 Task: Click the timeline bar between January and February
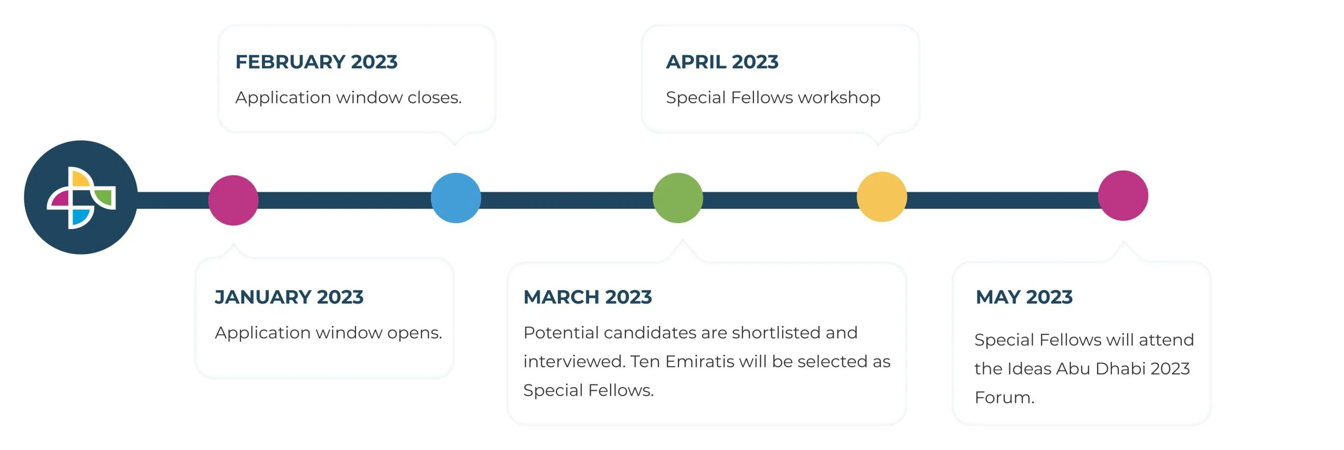pos(344,200)
